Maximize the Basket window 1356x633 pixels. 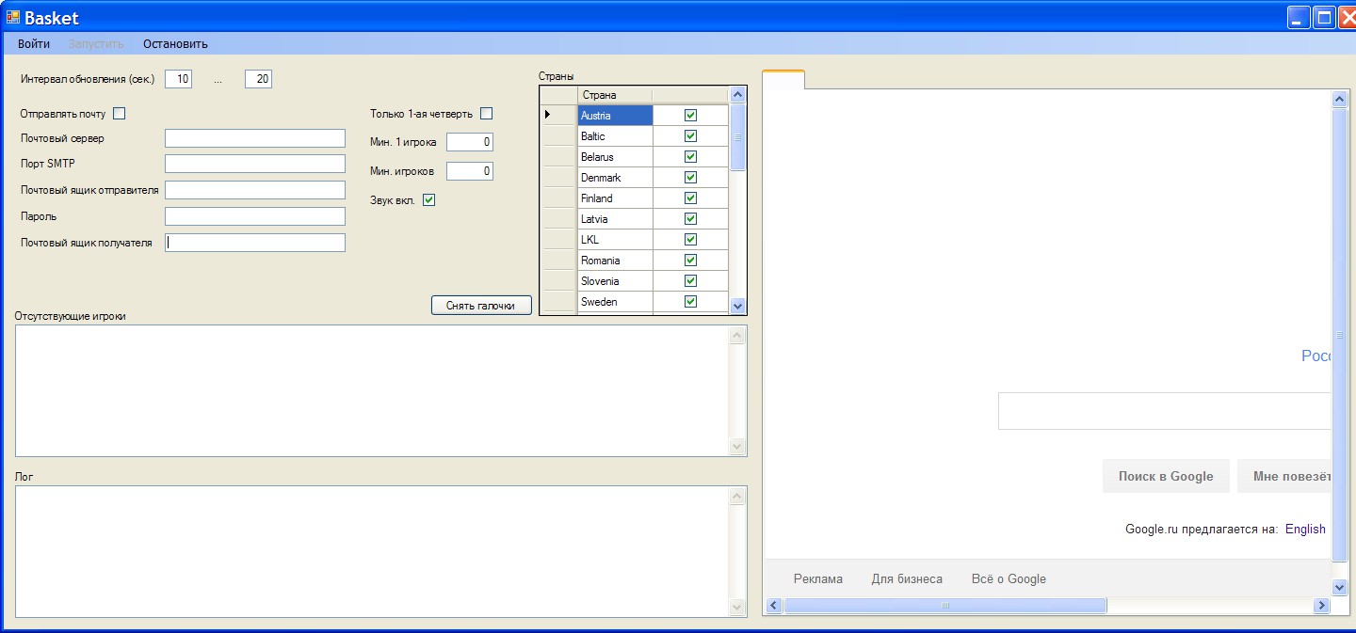point(1324,17)
